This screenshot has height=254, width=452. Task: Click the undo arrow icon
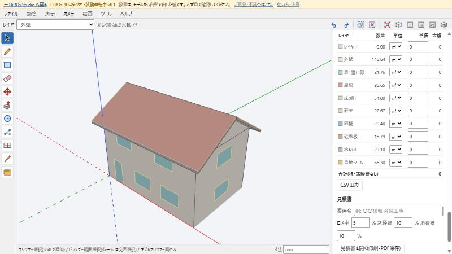(x=333, y=25)
